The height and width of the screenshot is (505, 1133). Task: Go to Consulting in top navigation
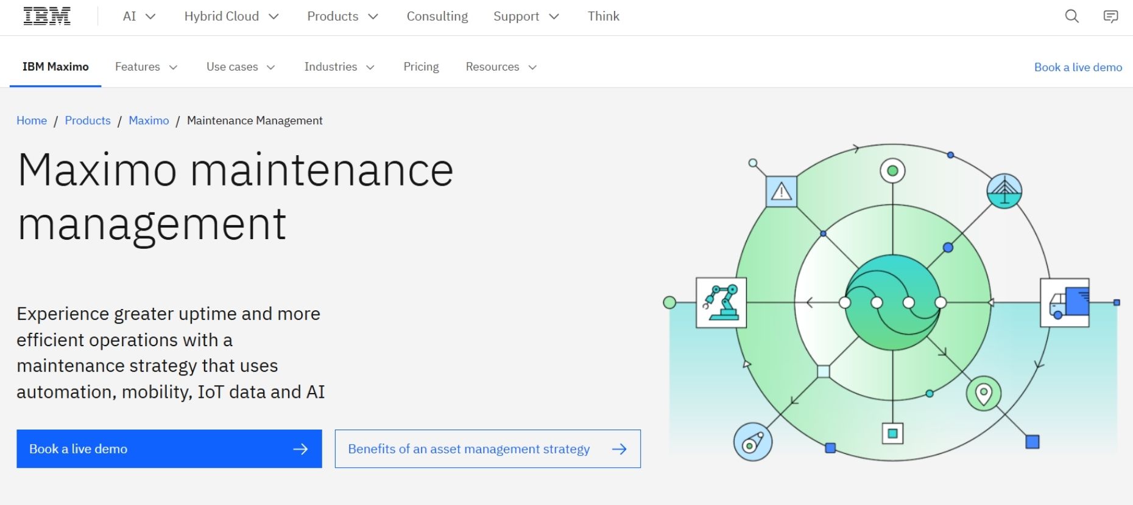click(437, 16)
